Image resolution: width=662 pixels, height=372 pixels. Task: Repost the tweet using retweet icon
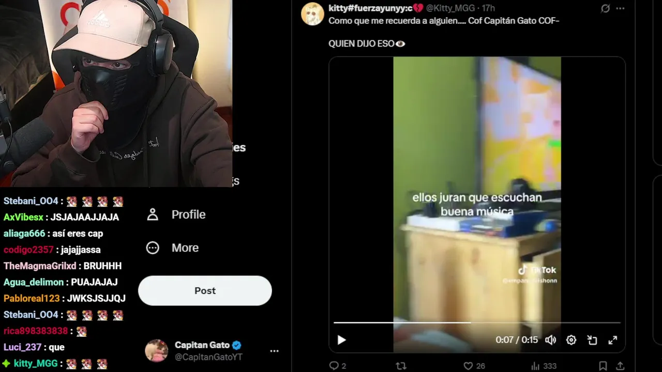(401, 366)
